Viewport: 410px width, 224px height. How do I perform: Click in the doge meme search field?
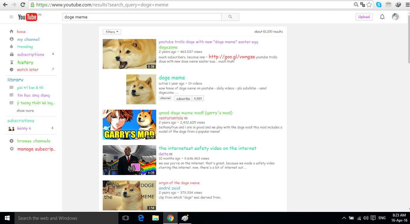tap(142, 17)
